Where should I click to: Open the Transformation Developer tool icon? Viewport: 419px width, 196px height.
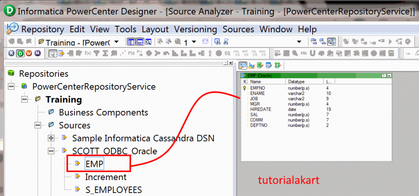click(260, 65)
